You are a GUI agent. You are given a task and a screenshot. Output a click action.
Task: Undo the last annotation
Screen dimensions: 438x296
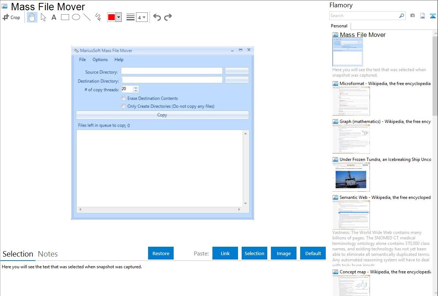click(157, 17)
